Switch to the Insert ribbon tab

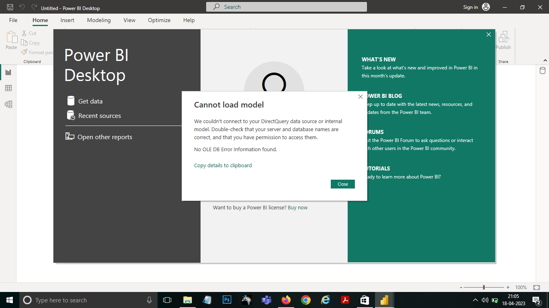68,20
